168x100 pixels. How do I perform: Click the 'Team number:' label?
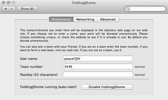pyautogui.click(x=32, y=67)
